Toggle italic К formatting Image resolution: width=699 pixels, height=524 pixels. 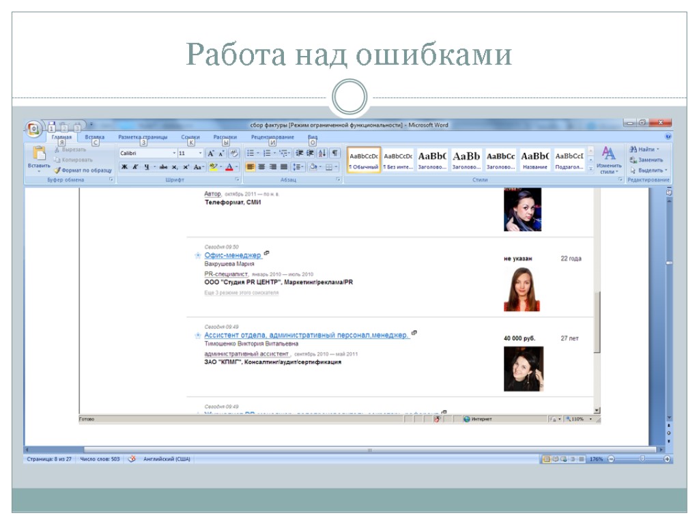(135, 167)
